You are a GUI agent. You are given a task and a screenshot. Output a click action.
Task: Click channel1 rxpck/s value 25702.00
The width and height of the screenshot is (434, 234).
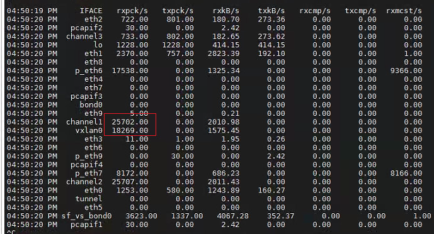[130, 122]
